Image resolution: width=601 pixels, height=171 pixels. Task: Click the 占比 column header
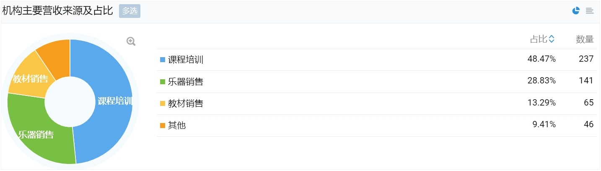tap(539, 39)
